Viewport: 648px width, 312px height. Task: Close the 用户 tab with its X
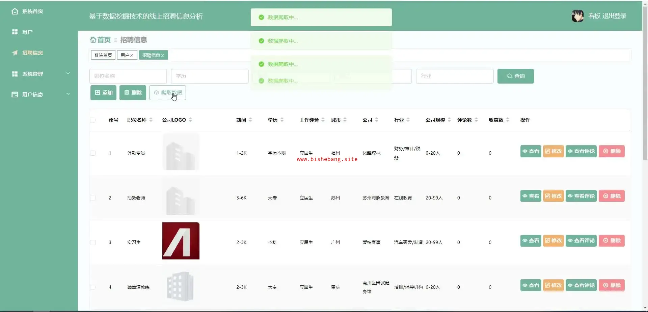click(132, 55)
